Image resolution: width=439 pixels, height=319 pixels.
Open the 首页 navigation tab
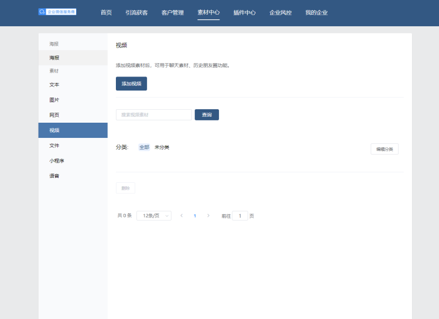106,12
